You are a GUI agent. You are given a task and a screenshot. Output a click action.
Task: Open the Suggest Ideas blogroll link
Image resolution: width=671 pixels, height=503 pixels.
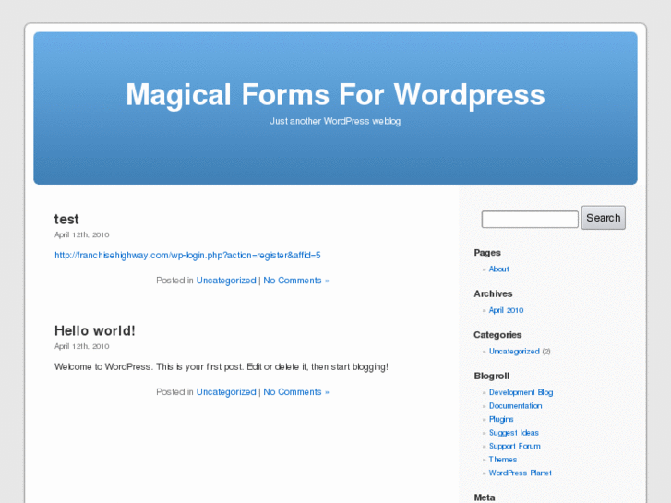[513, 433]
